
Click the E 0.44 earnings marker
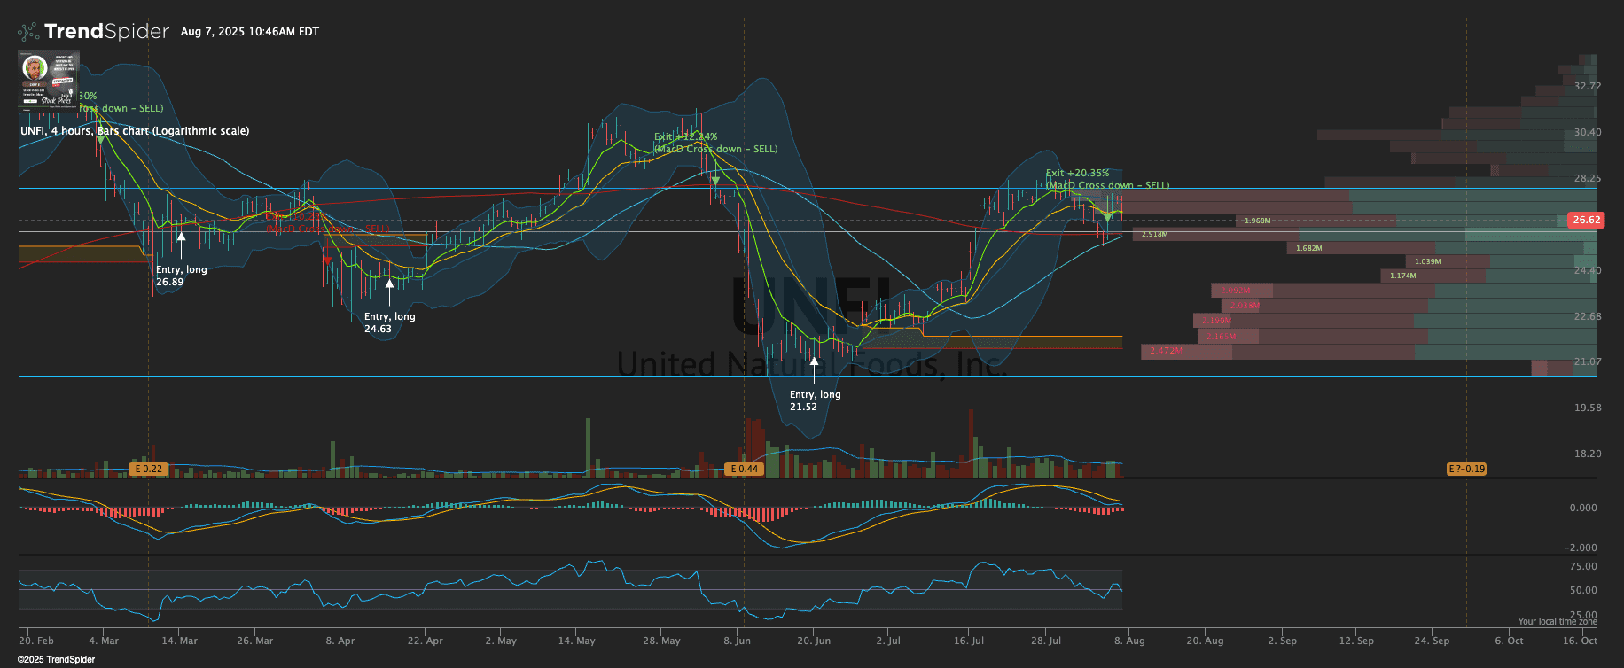click(x=744, y=469)
